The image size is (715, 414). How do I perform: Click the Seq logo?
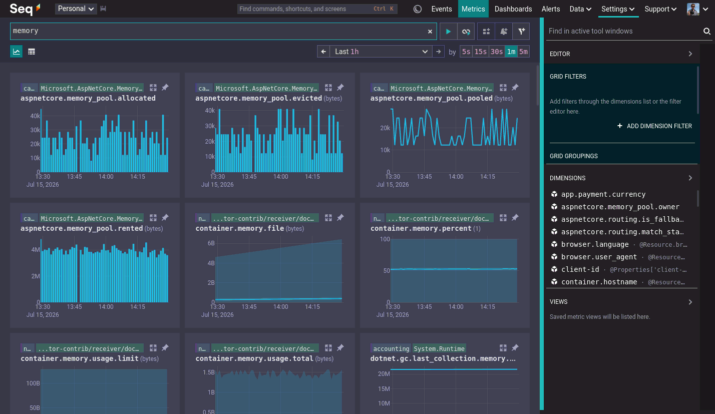point(25,9)
